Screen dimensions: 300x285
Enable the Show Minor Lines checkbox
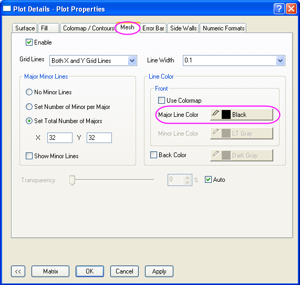pyautogui.click(x=29, y=156)
